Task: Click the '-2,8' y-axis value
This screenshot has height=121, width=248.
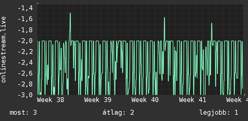Action: [25, 84]
